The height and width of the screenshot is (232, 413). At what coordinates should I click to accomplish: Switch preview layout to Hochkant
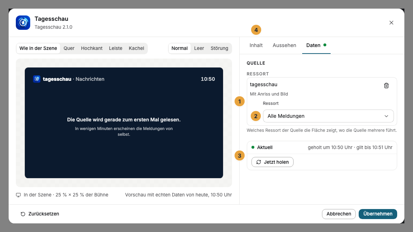[x=92, y=48]
